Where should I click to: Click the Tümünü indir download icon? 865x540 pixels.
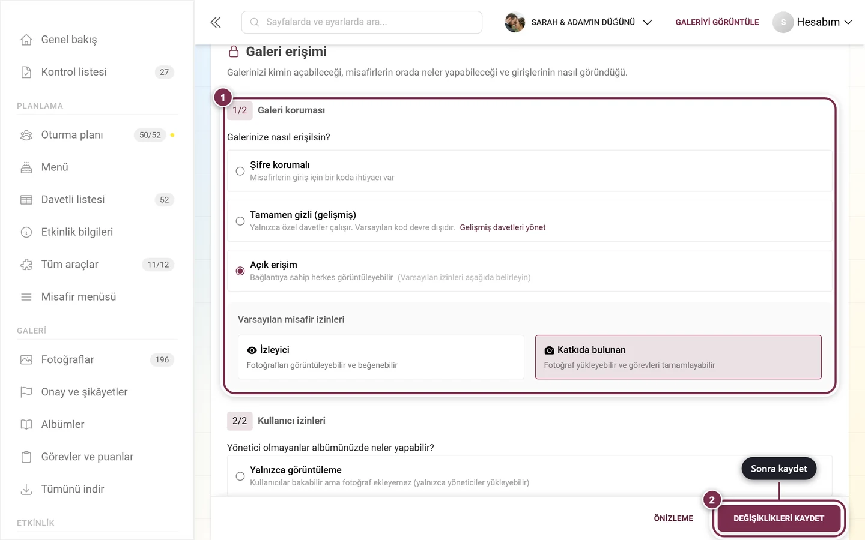pyautogui.click(x=26, y=490)
